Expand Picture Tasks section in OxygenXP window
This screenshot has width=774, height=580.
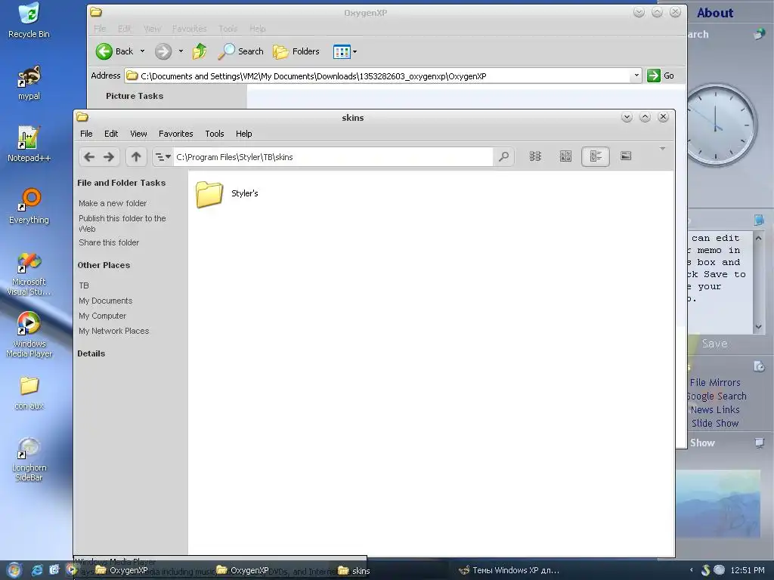click(x=135, y=96)
